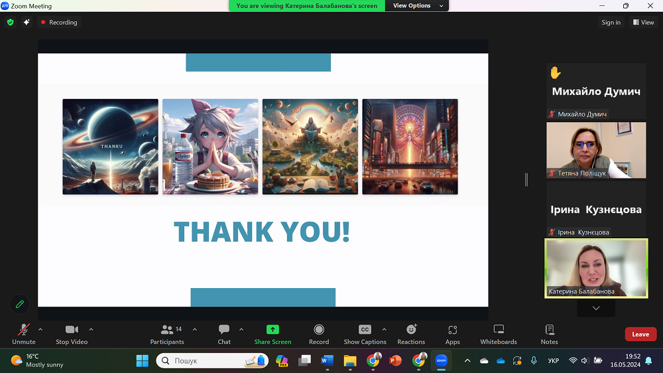663x373 pixels.
Task: Select Тетяна Поліщук's video thumbnail
Action: (596, 150)
